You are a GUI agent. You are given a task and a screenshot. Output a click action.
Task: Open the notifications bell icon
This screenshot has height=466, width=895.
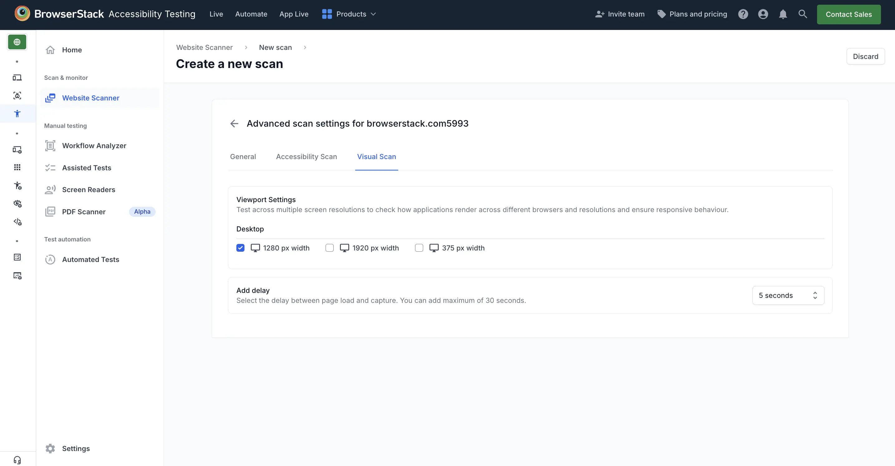tap(782, 14)
